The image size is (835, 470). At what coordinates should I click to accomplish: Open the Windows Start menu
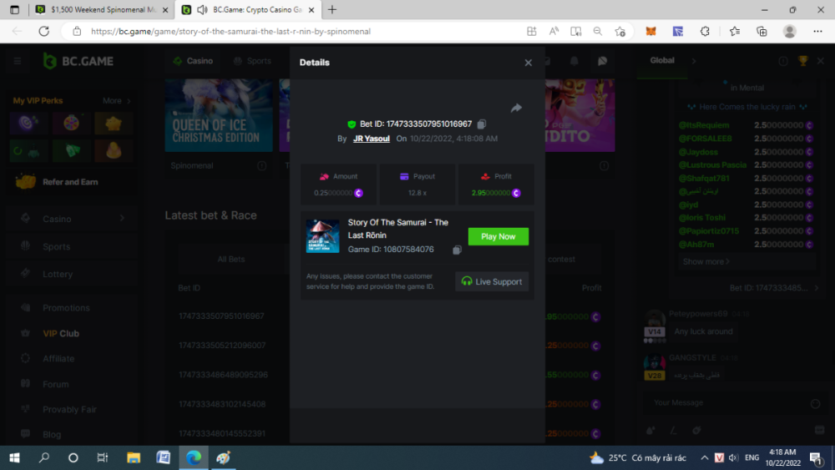click(x=14, y=457)
